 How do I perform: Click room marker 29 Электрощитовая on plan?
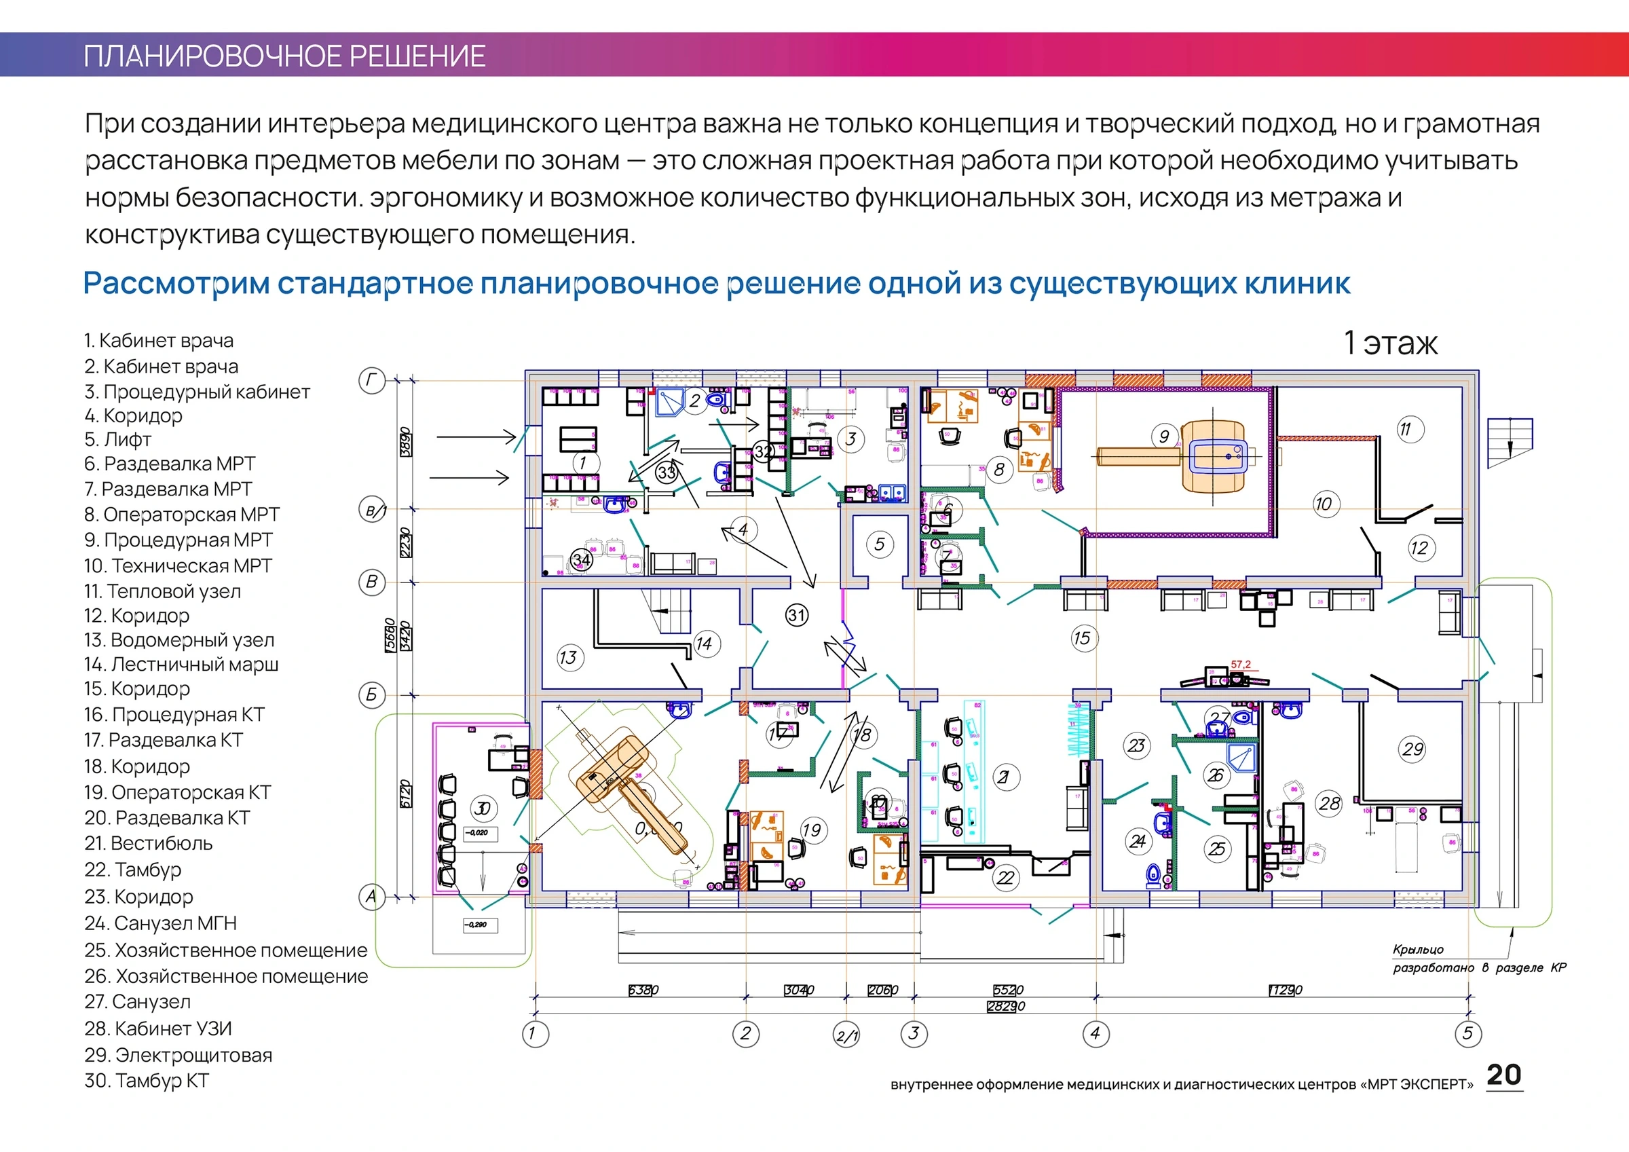click(1412, 749)
